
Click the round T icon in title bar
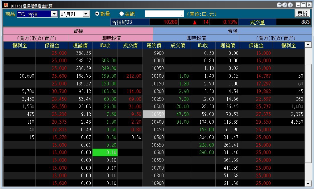tap(290, 5)
